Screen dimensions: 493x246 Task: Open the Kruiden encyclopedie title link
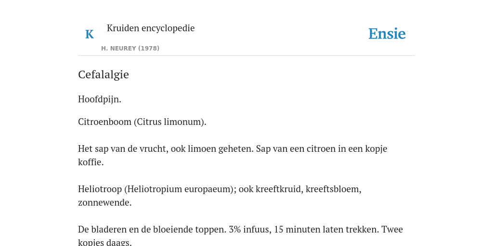point(151,28)
